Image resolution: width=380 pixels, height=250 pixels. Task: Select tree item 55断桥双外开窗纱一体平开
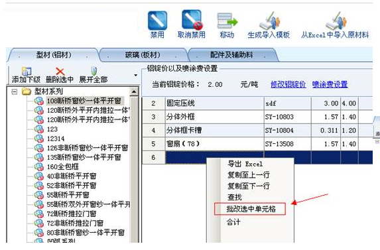pyautogui.click(x=88, y=204)
